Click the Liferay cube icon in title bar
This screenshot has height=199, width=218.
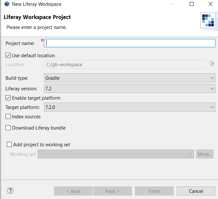tap(7, 4)
